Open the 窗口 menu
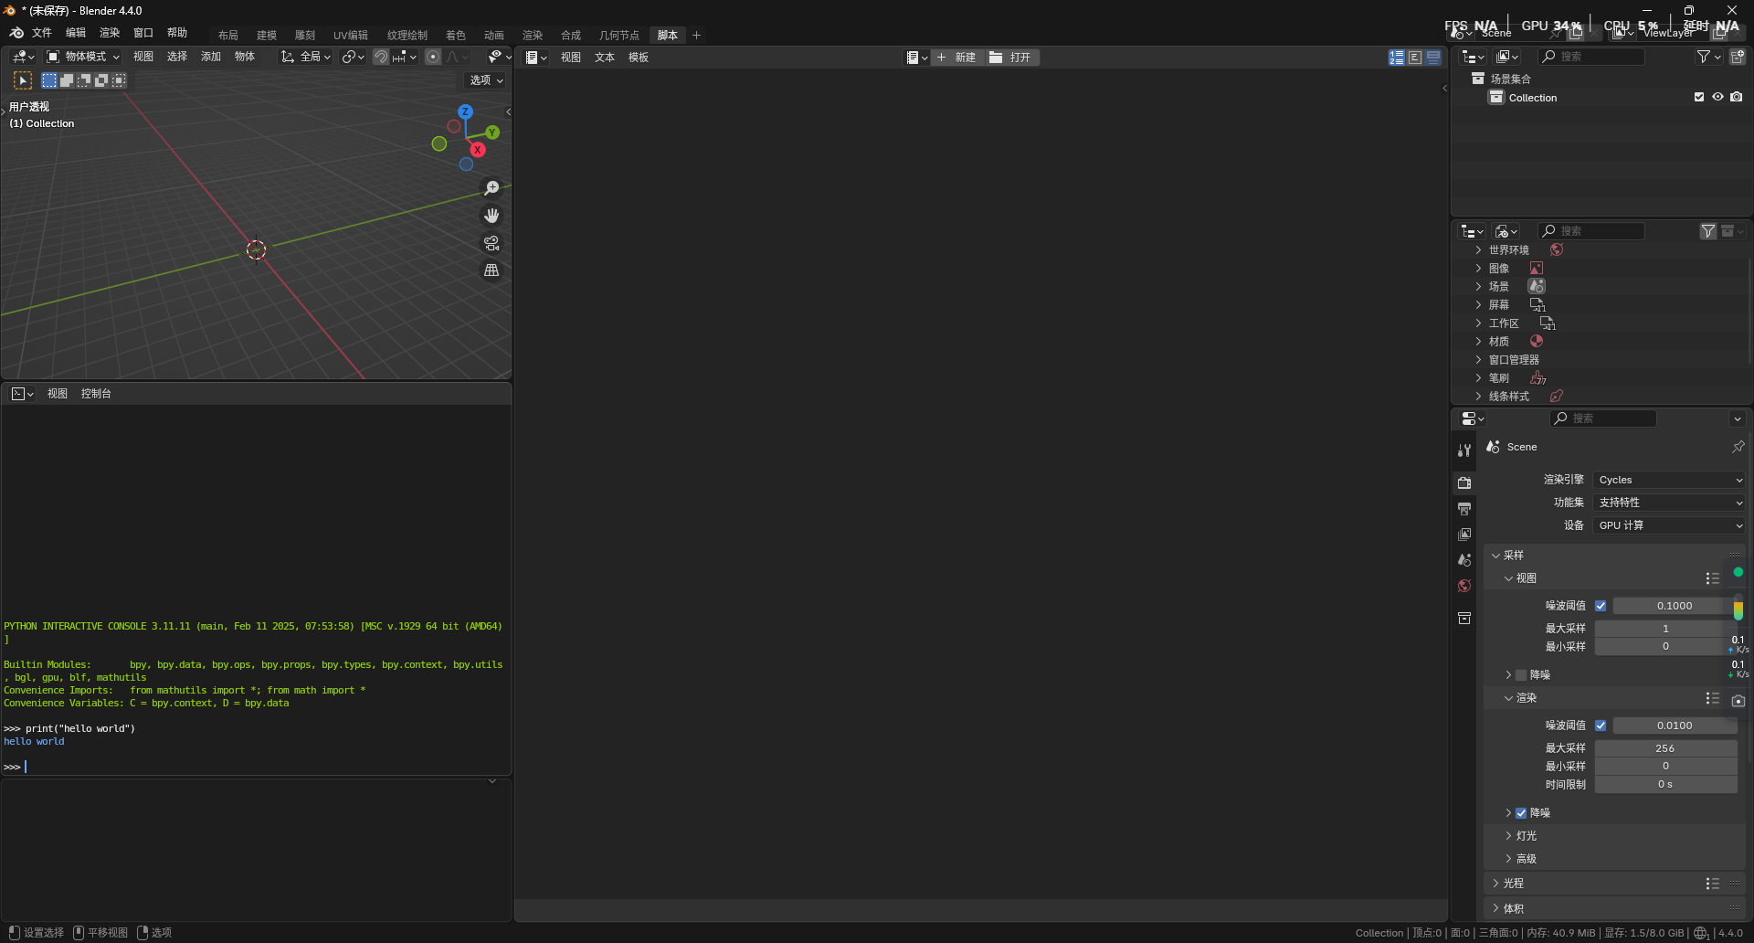 [x=143, y=33]
